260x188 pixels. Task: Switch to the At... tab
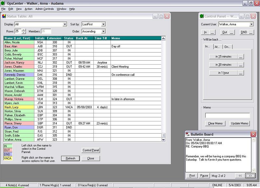pyautogui.click(x=218, y=47)
